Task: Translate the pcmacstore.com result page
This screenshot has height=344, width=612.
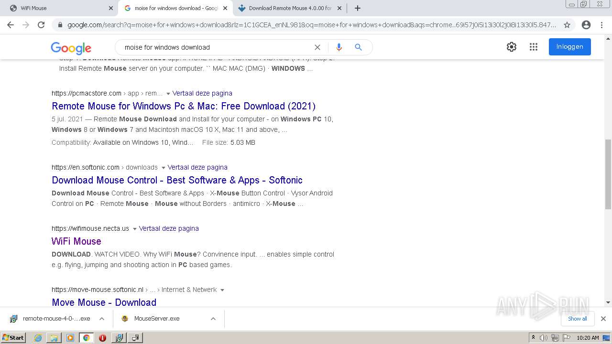Action: [x=202, y=93]
